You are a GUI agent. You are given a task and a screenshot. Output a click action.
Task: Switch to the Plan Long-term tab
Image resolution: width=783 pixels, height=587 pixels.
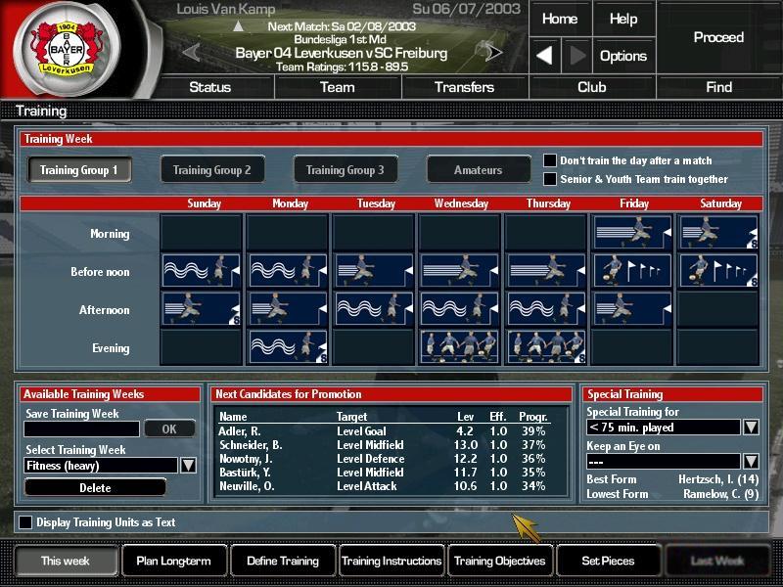[x=174, y=561]
